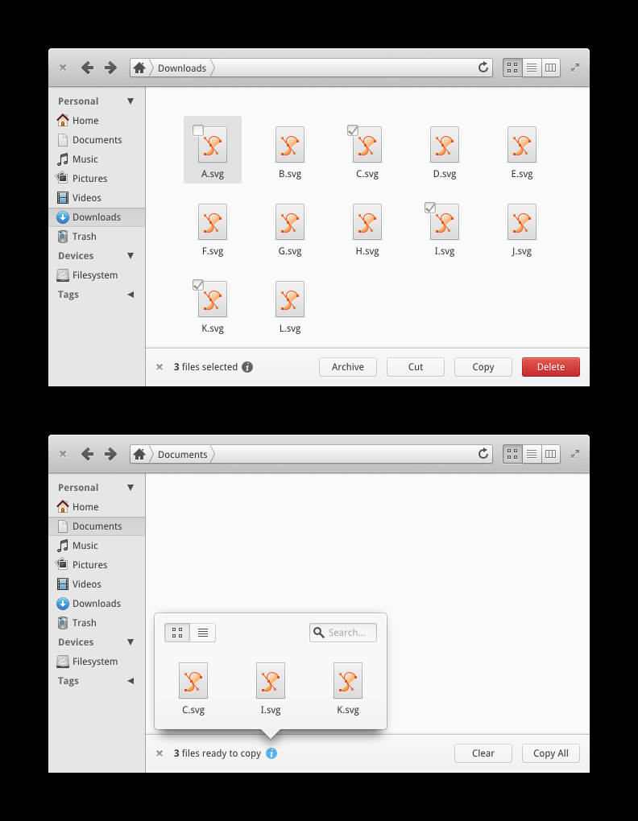Tick the checkbox on A.svg
Viewport: 638px width, 821px height.
[198, 130]
